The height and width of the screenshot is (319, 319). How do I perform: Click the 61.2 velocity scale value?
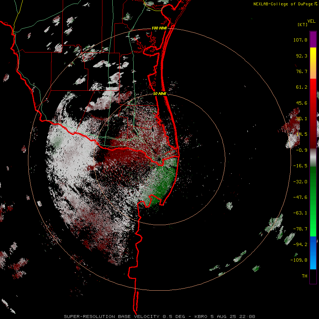pyautogui.click(x=302, y=87)
